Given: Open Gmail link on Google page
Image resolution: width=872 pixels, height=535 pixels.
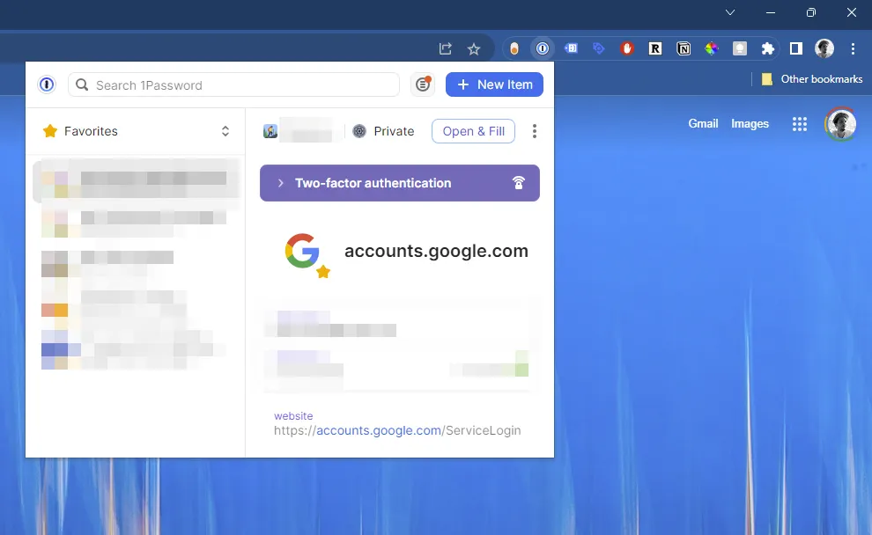Looking at the screenshot, I should 703,123.
